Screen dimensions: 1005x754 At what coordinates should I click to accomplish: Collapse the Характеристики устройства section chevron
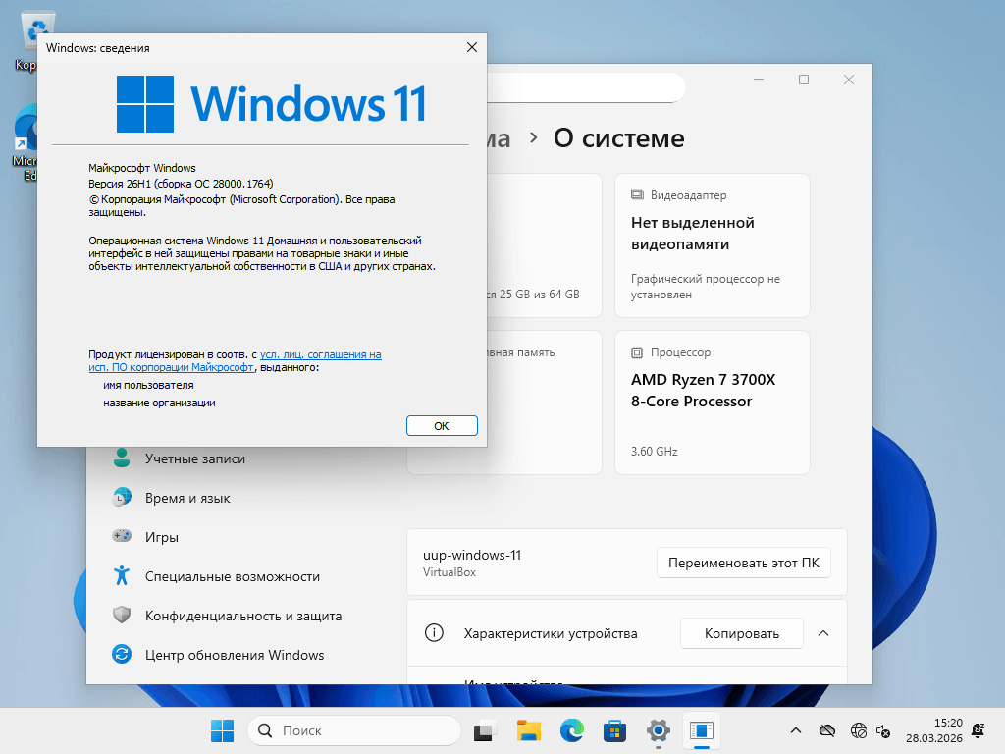[823, 633]
